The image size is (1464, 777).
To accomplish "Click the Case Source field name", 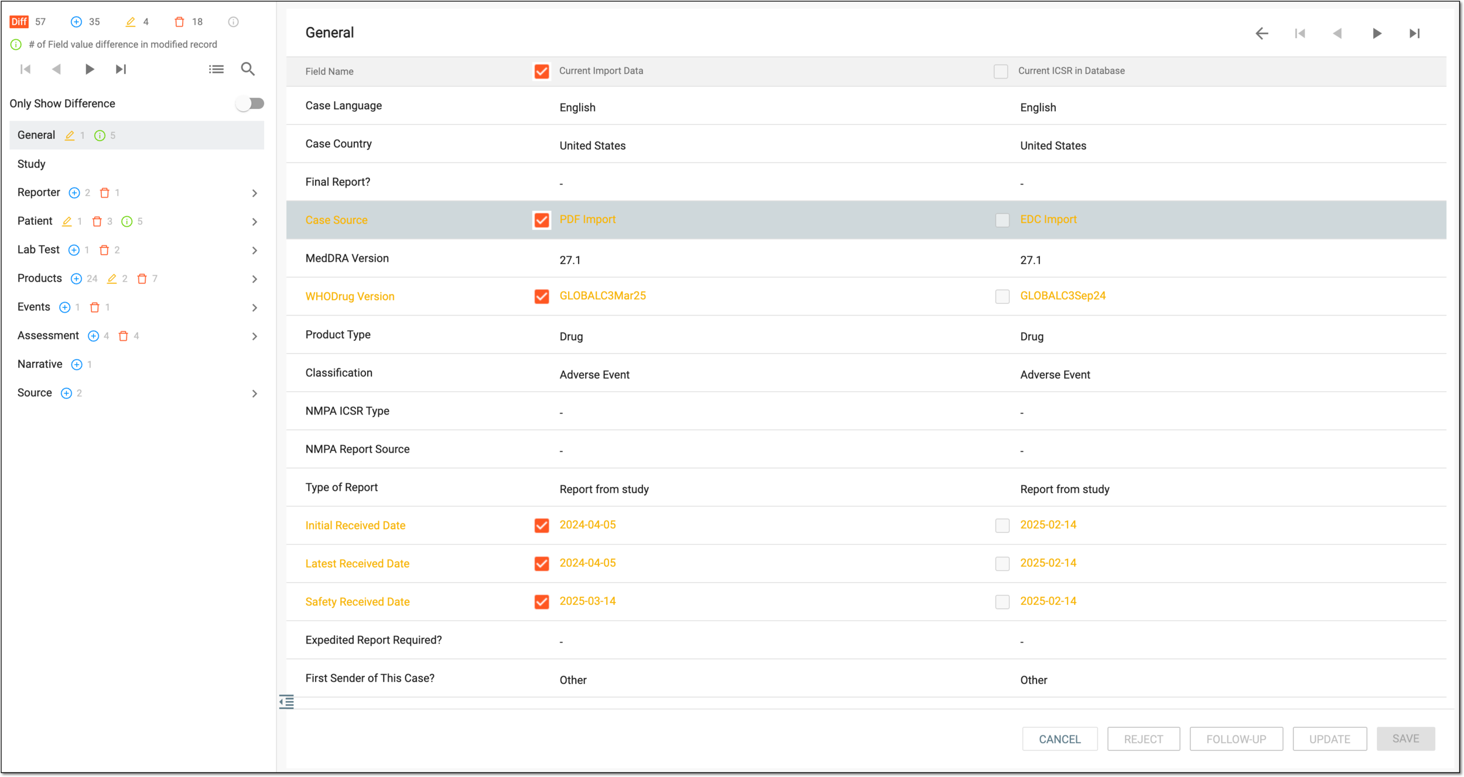I will [337, 220].
